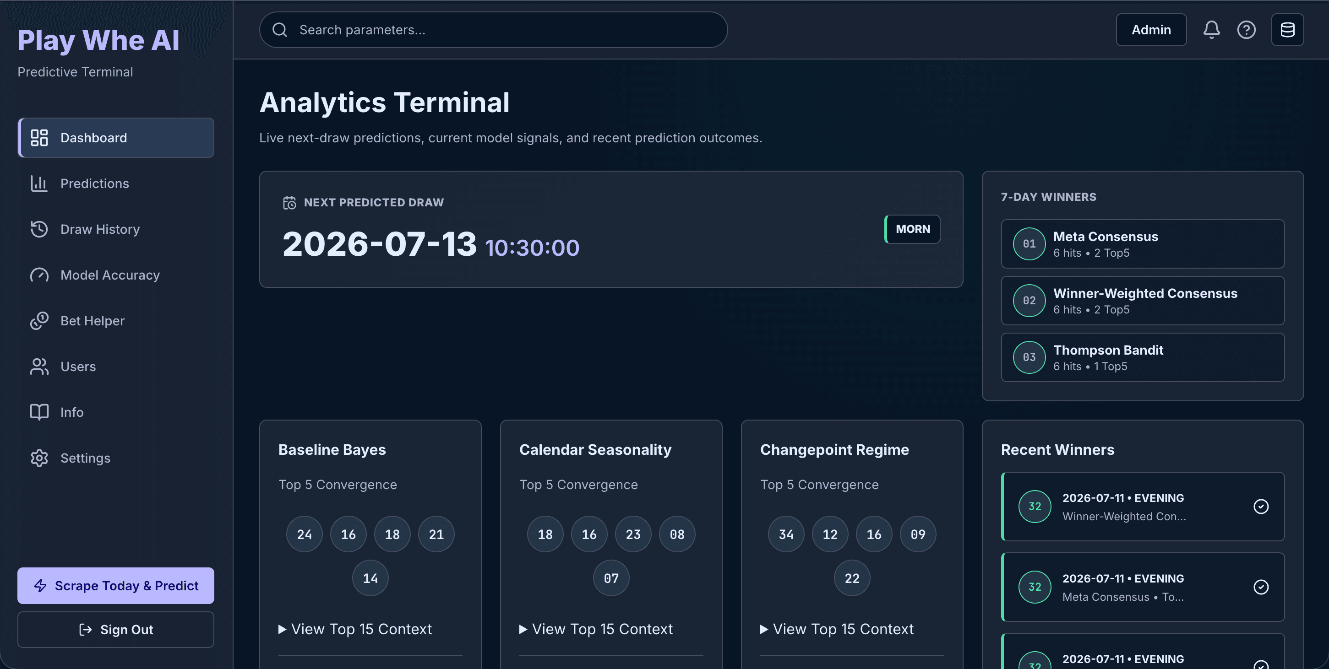The width and height of the screenshot is (1329, 669).
Task: Click the Dashboard grid icon
Action: (x=39, y=138)
